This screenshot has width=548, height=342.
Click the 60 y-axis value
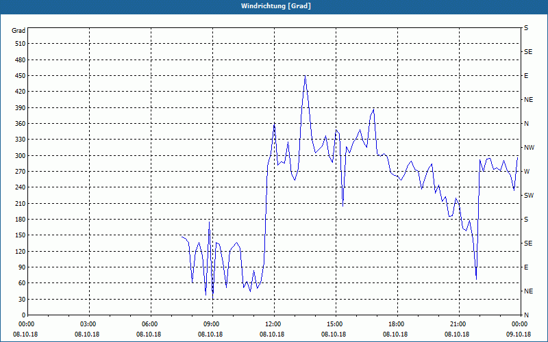pos(22,283)
